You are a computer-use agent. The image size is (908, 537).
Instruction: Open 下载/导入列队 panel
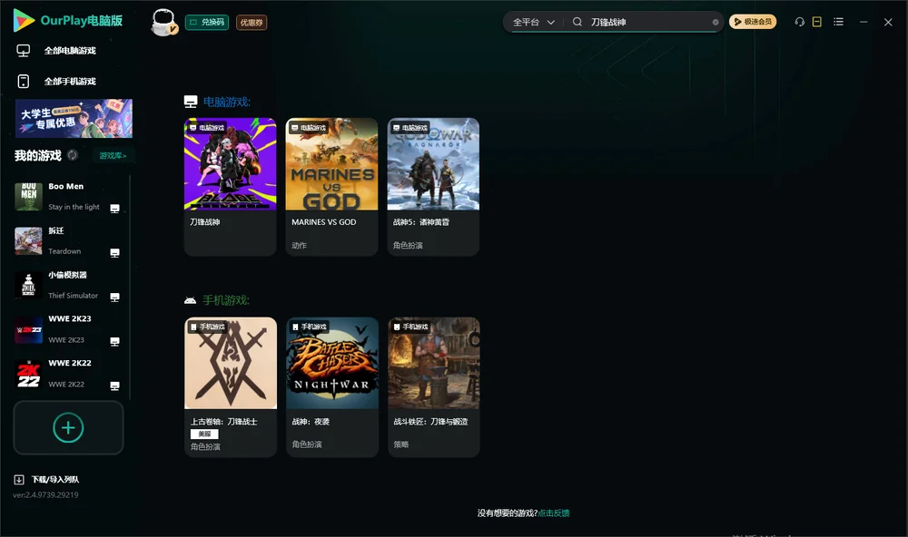point(46,480)
